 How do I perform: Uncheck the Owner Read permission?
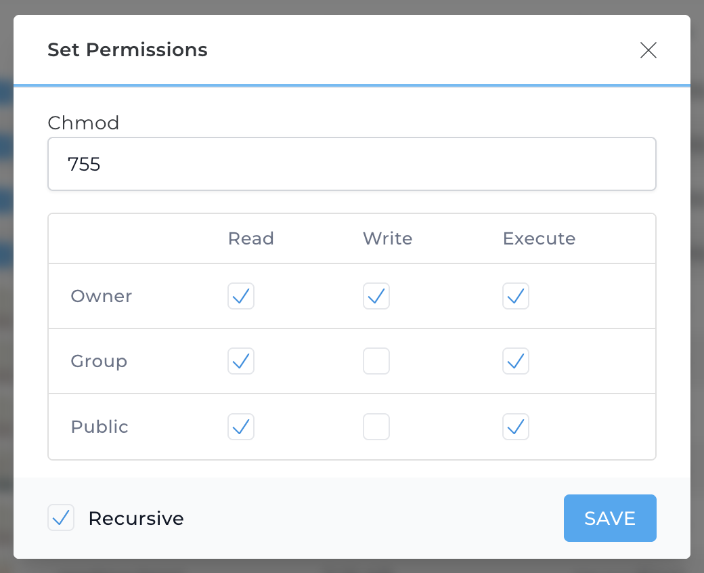click(x=241, y=296)
